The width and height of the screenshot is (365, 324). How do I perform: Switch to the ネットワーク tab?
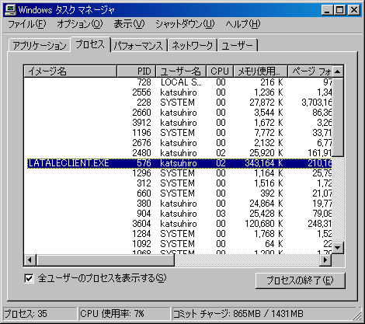click(x=193, y=46)
